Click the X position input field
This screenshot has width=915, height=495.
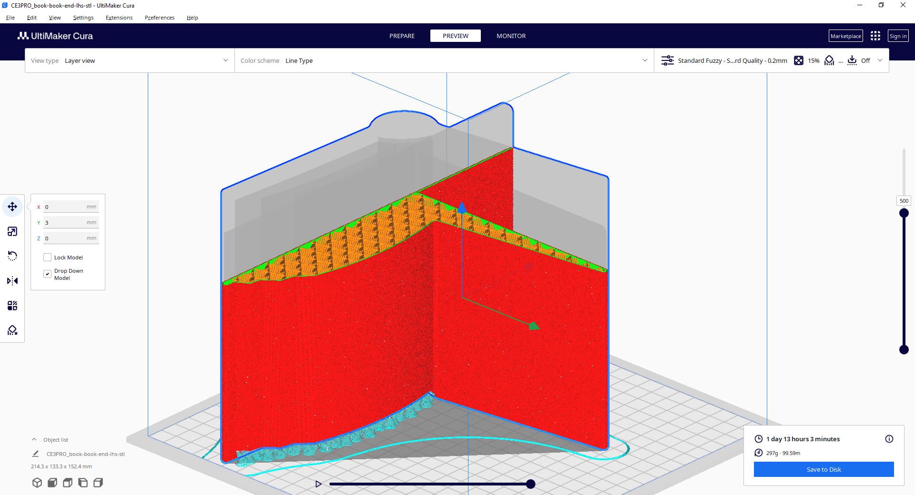point(71,207)
